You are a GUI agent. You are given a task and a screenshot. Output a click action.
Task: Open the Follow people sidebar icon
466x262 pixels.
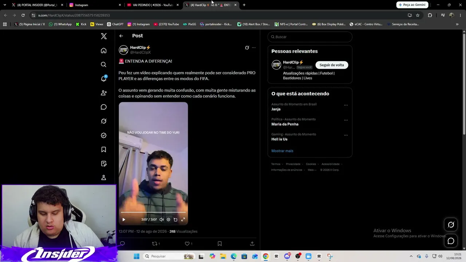click(104, 93)
